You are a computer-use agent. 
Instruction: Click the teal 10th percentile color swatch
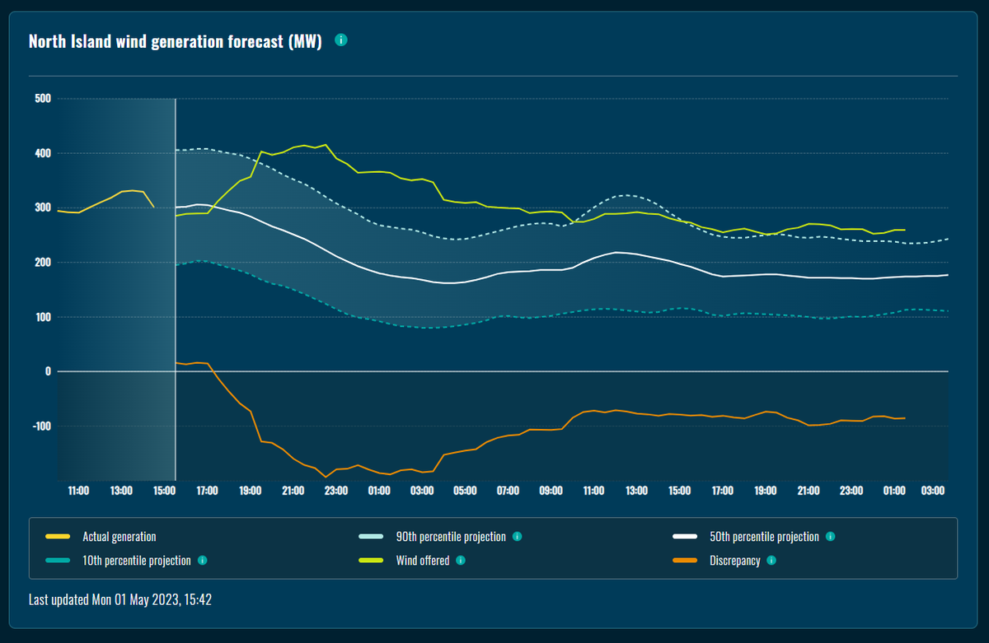coord(57,561)
